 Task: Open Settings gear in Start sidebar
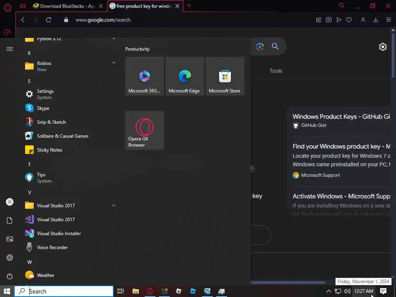click(x=10, y=257)
